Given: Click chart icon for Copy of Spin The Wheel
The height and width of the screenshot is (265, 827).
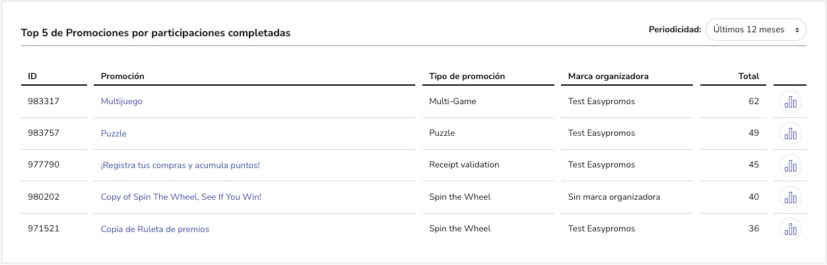Looking at the screenshot, I should pyautogui.click(x=790, y=197).
